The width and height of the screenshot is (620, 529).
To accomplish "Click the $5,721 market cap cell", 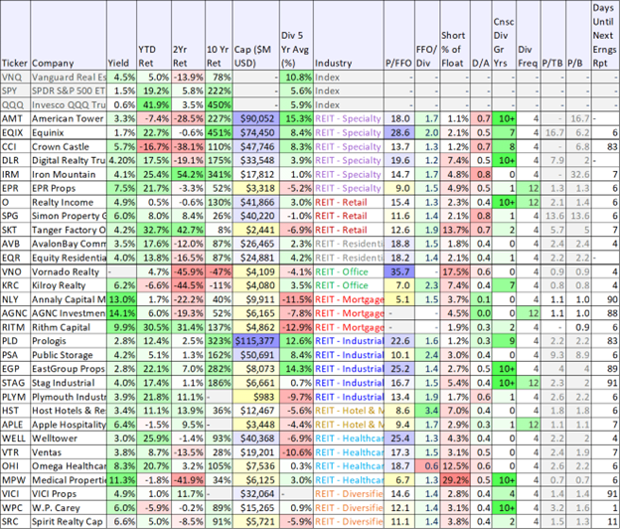I will pyautogui.click(x=255, y=521).
